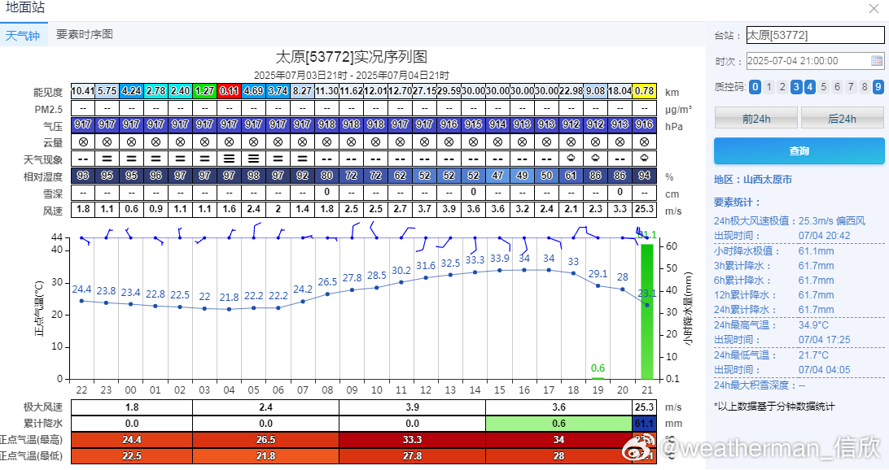Viewport: 889px width, 470px height.
Task: Click the 21.8 min temperature summary cell
Action: [x=265, y=456]
